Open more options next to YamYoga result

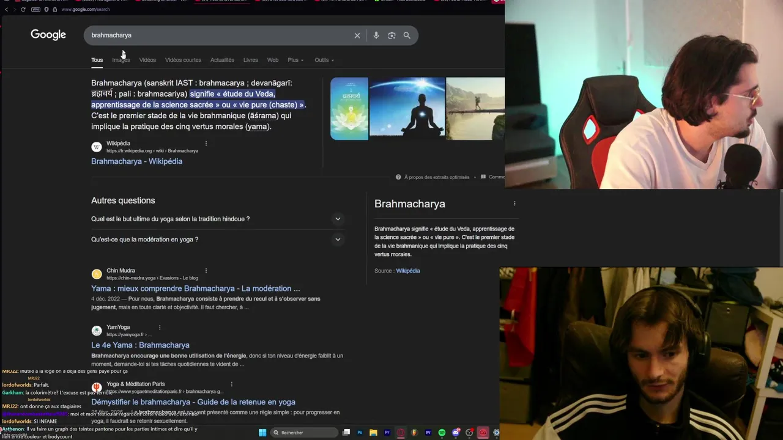tap(160, 328)
